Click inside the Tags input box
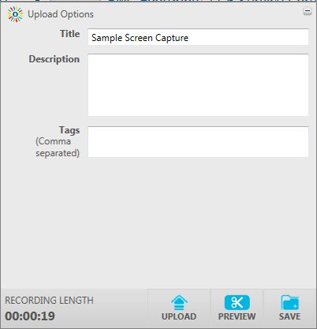The height and width of the screenshot is (329, 317). (x=198, y=142)
